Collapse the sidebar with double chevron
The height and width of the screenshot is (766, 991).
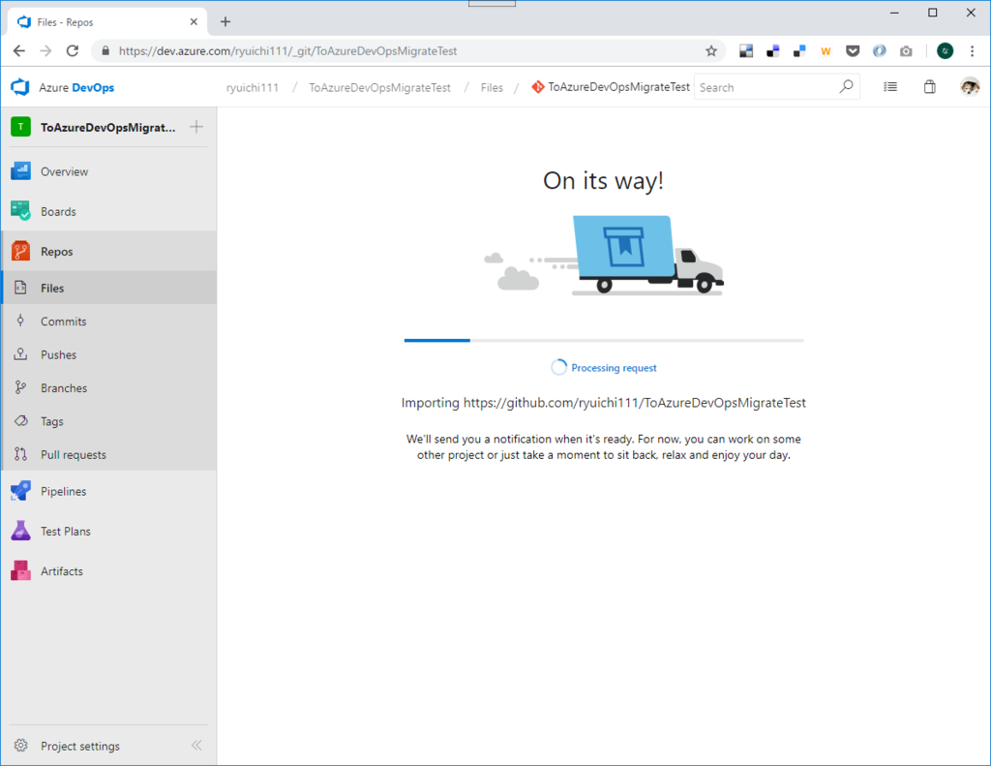[x=196, y=745]
